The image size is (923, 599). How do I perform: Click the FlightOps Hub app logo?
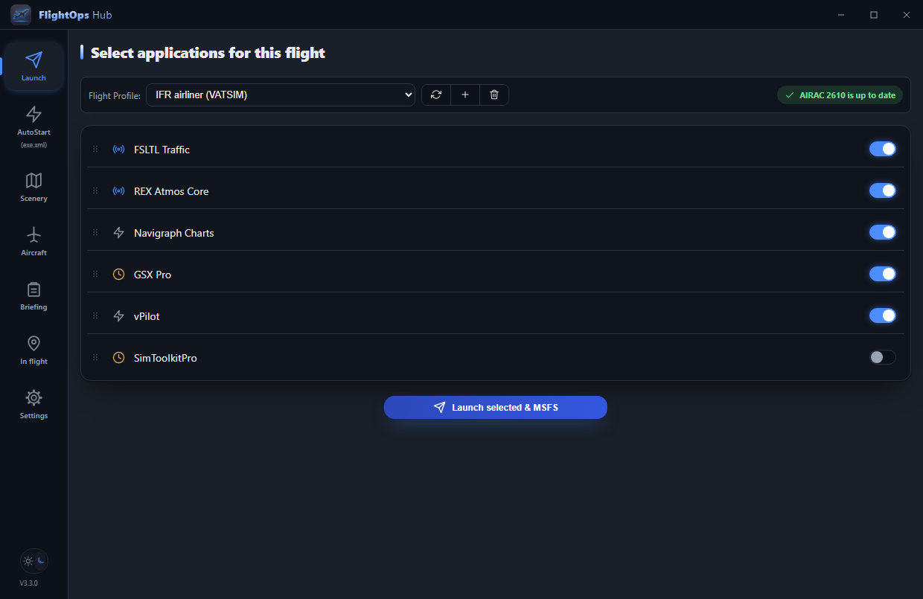[21, 15]
